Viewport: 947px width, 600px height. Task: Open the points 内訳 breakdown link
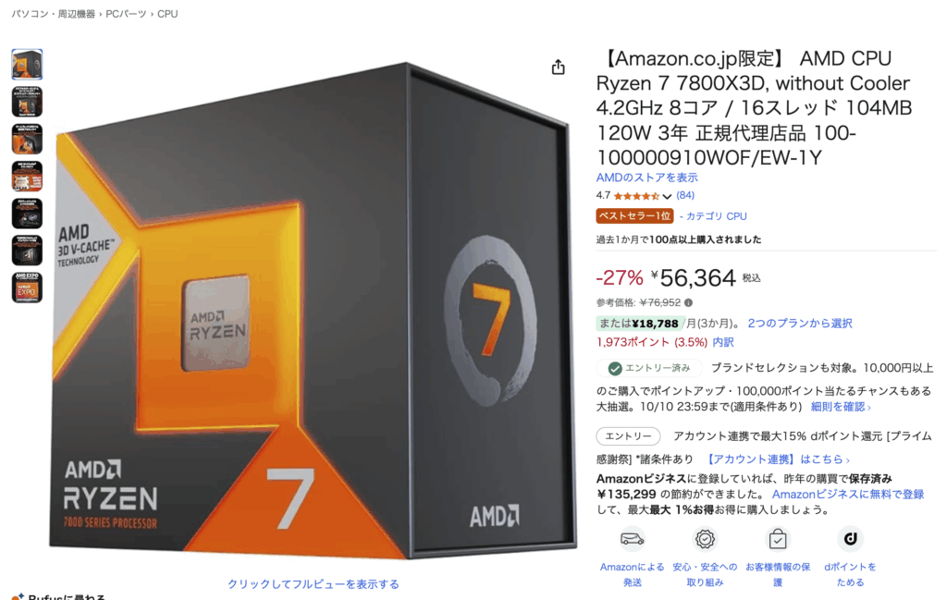click(723, 342)
